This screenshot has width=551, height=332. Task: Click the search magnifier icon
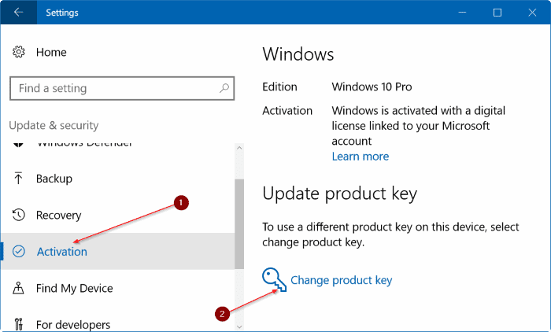(225, 88)
